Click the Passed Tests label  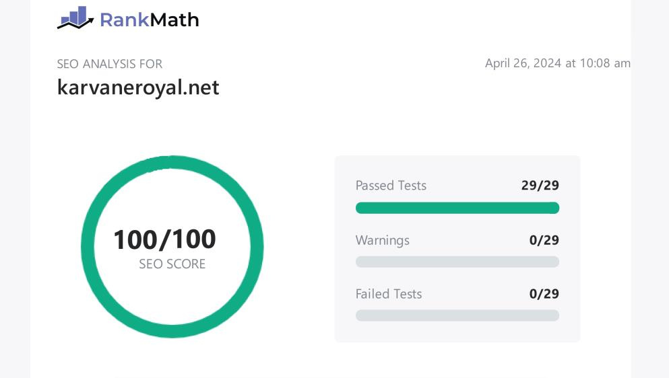pyautogui.click(x=391, y=186)
